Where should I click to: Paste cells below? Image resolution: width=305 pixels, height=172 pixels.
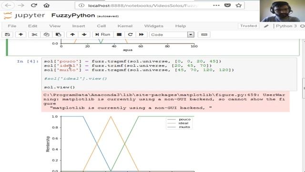pyautogui.click(x=58, y=34)
